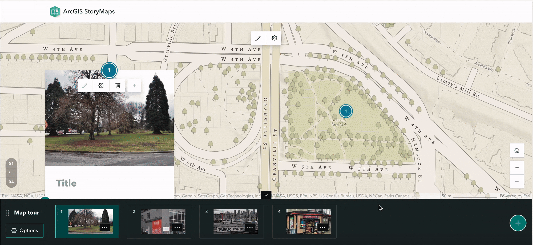Edit tour point 1 with the pencil icon
Viewport: 533px width, 245px height.
[84, 85]
